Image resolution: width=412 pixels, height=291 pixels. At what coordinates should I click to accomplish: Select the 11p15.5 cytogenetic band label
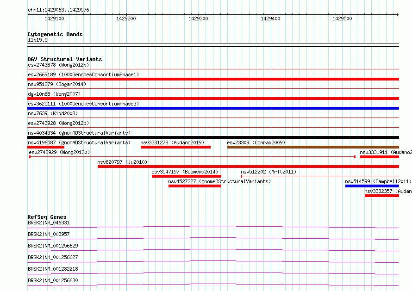tap(37, 40)
